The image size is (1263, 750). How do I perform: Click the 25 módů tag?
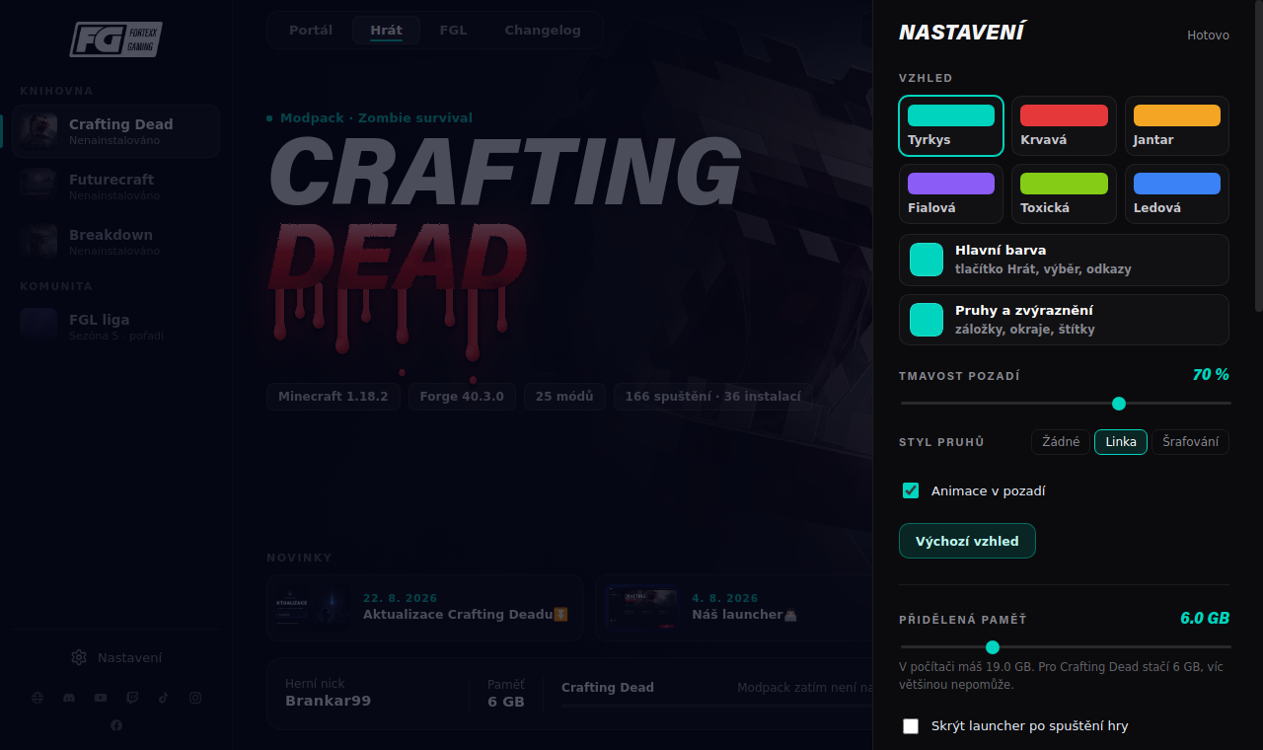(x=564, y=397)
